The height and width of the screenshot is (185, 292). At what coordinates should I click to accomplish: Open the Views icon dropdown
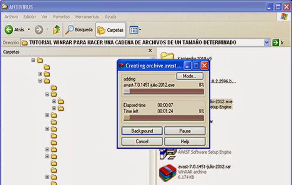click(x=136, y=30)
